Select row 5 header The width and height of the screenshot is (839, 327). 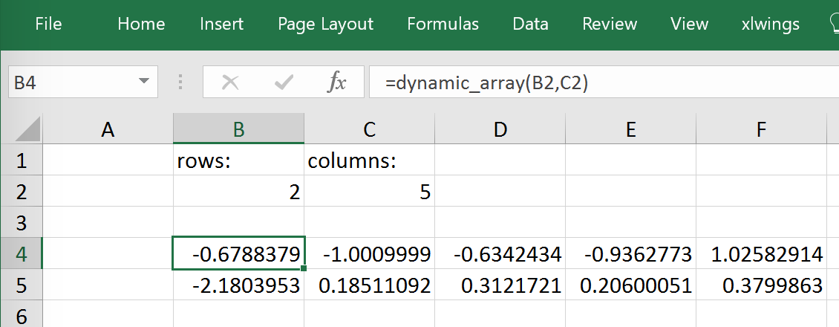click(22, 285)
